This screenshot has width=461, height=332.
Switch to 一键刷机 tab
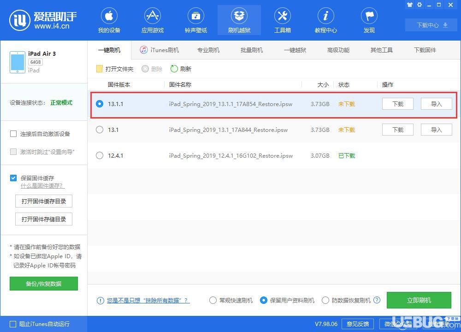[109, 50]
